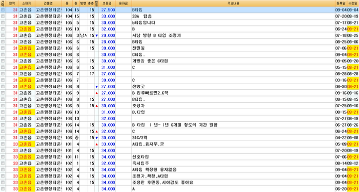Click the note 'B.타입' in the 31,000 row
359x192 pixels.
pos(139,112)
